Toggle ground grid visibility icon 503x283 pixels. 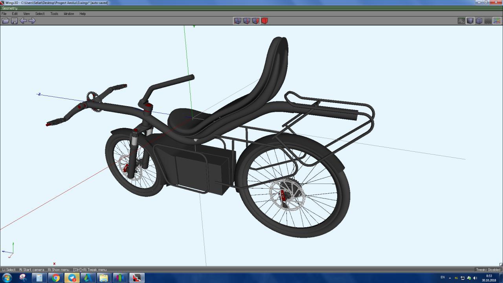pos(488,21)
